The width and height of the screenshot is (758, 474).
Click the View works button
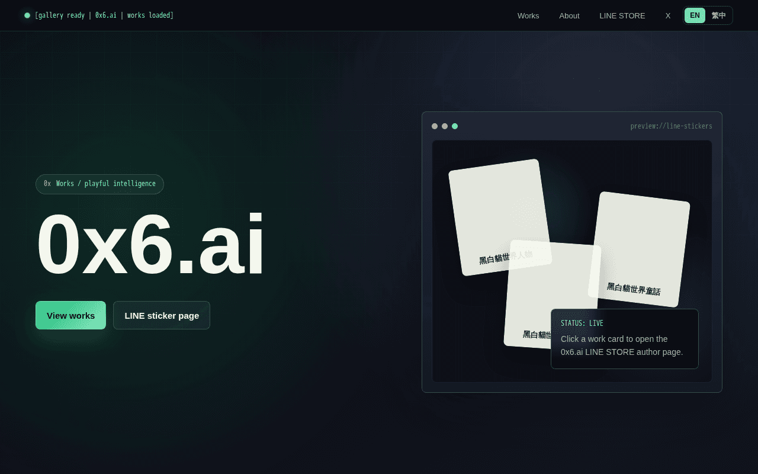pos(70,315)
